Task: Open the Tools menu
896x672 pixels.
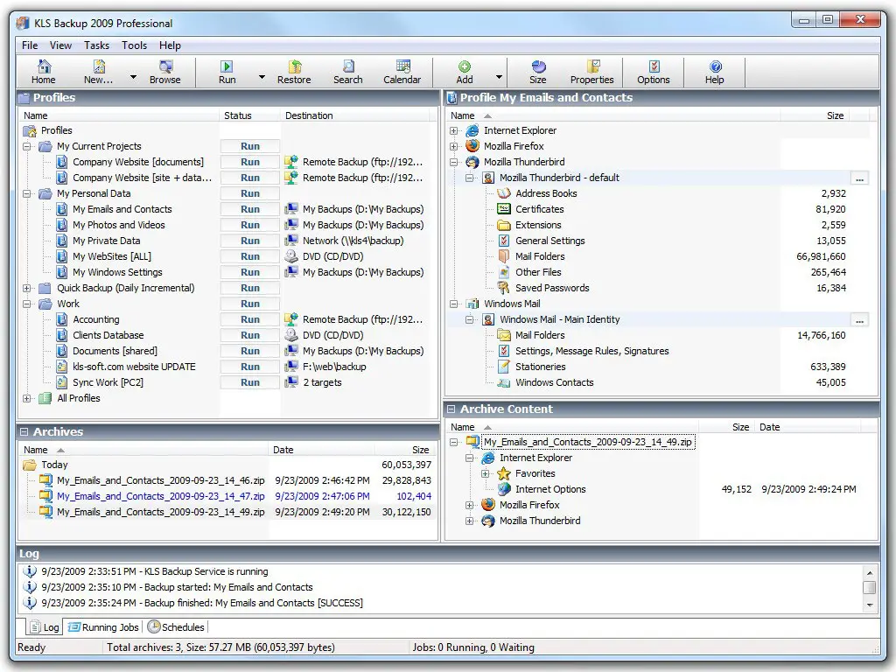Action: click(x=134, y=45)
